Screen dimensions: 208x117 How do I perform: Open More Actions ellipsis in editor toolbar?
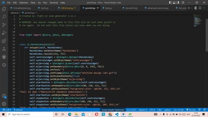click(204, 8)
